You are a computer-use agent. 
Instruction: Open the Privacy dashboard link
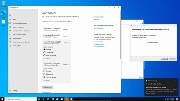point(99,44)
